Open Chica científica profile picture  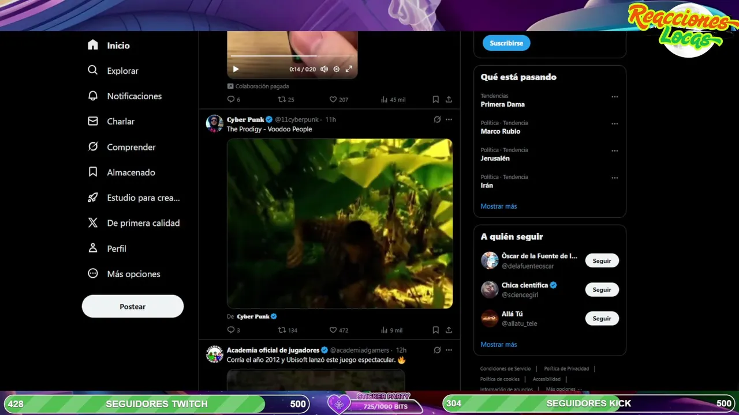click(x=490, y=289)
